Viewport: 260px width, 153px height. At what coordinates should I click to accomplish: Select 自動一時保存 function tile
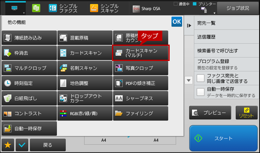[x=29, y=128]
